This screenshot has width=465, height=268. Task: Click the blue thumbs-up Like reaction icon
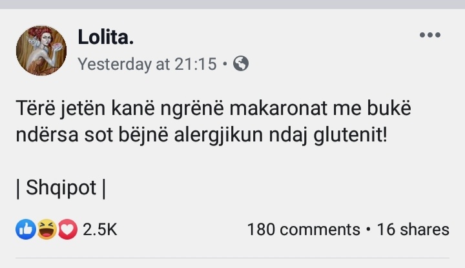(26, 229)
